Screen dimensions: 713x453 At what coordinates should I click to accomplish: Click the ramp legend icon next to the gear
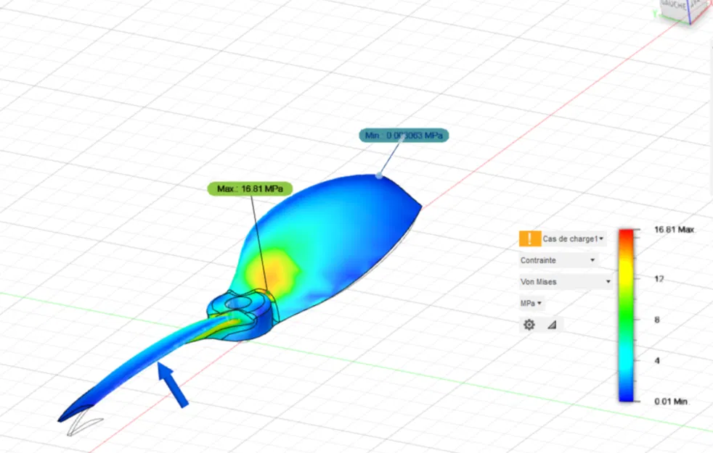(551, 324)
